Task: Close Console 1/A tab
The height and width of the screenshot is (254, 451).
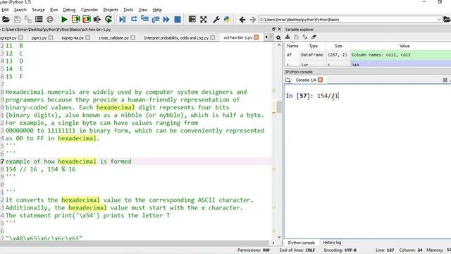Action: coord(321,80)
